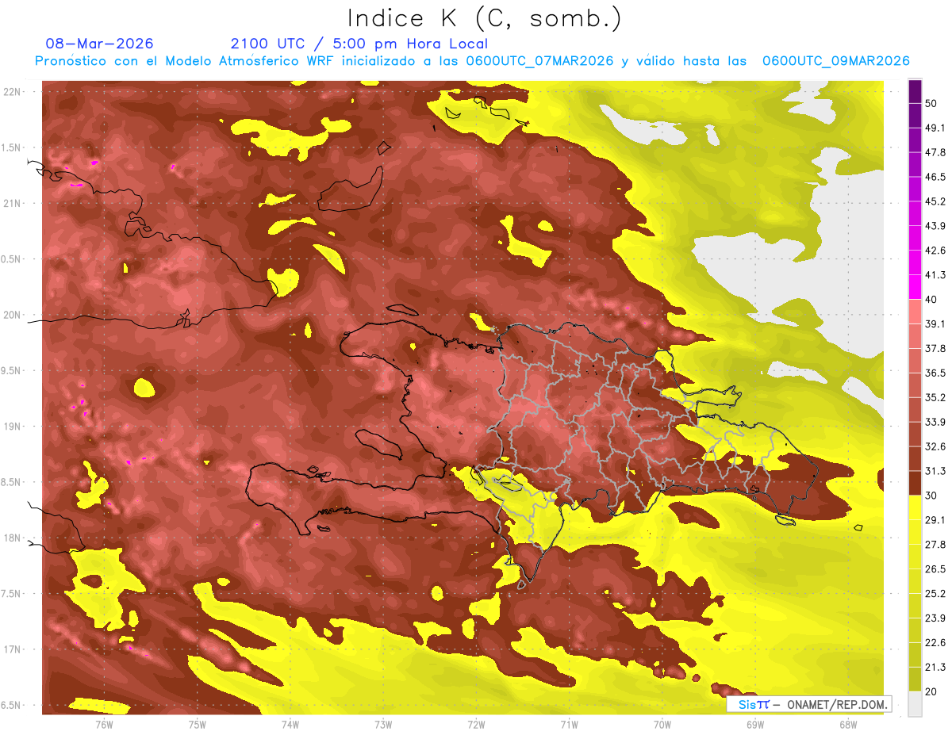Image resolution: width=952 pixels, height=735 pixels.
Task: Click the colorbar value label 32.6
Action: (x=935, y=446)
